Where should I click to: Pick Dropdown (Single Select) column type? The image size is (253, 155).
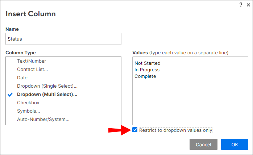click(47, 86)
